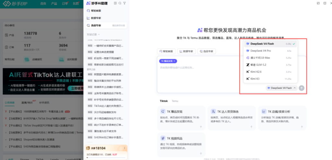This screenshot has width=332, height=160.
Task: Click the search icon in AI assistant header
Action: 120,3
